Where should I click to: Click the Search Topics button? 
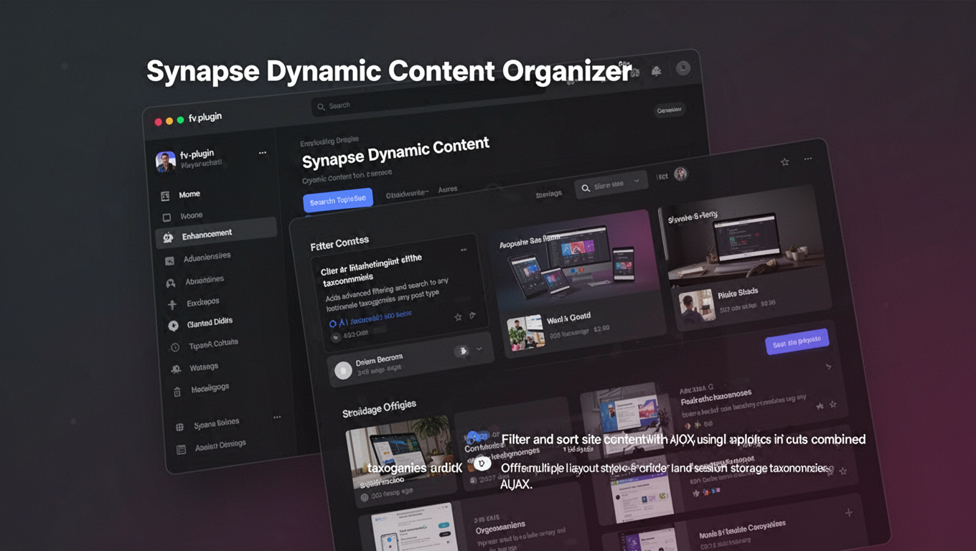337,198
